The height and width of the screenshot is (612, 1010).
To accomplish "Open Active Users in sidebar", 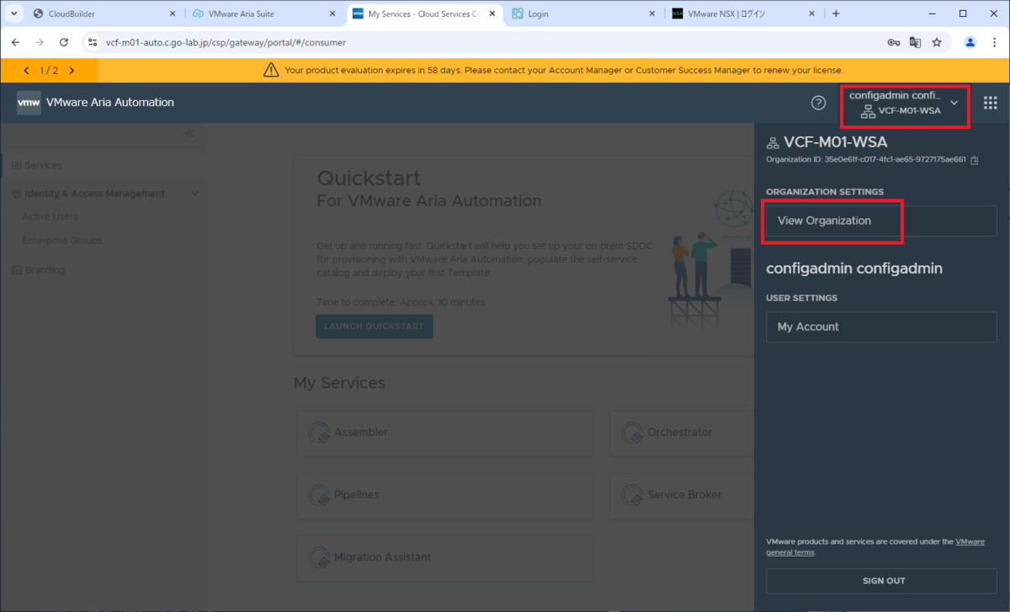I will (50, 216).
